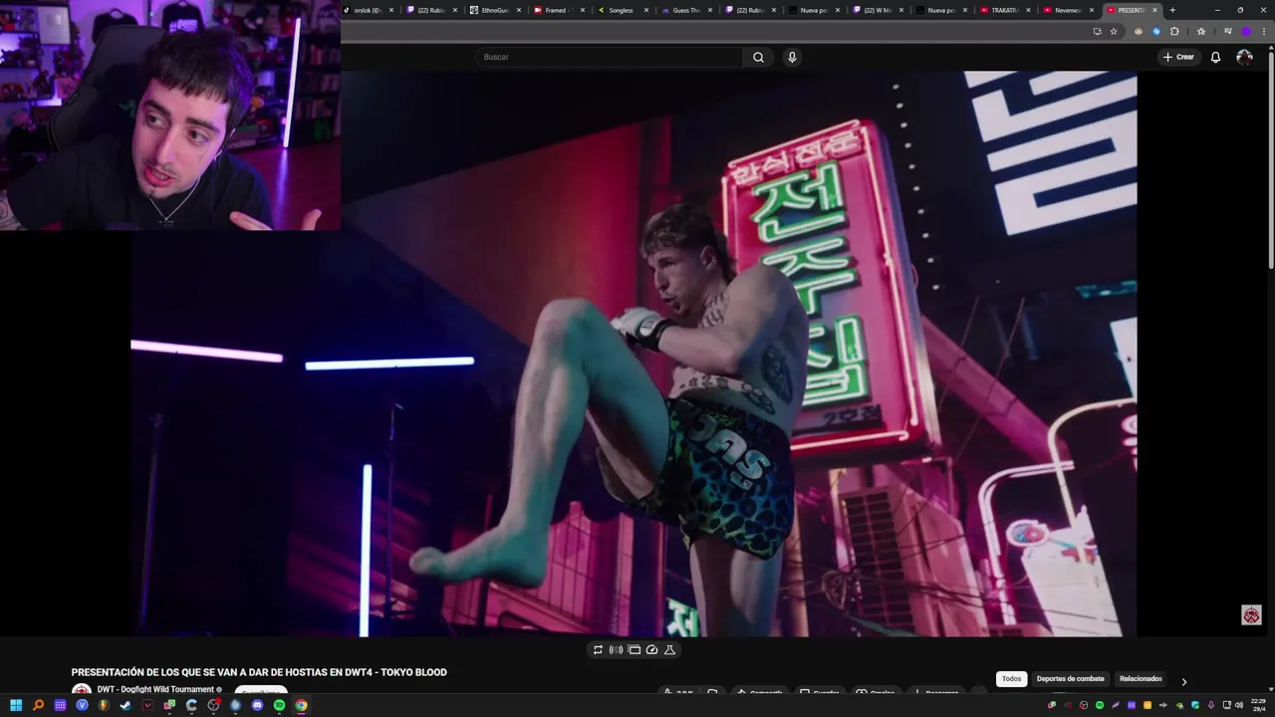Open the browser extensions puzzle icon
The image size is (1275, 717).
1174,31
